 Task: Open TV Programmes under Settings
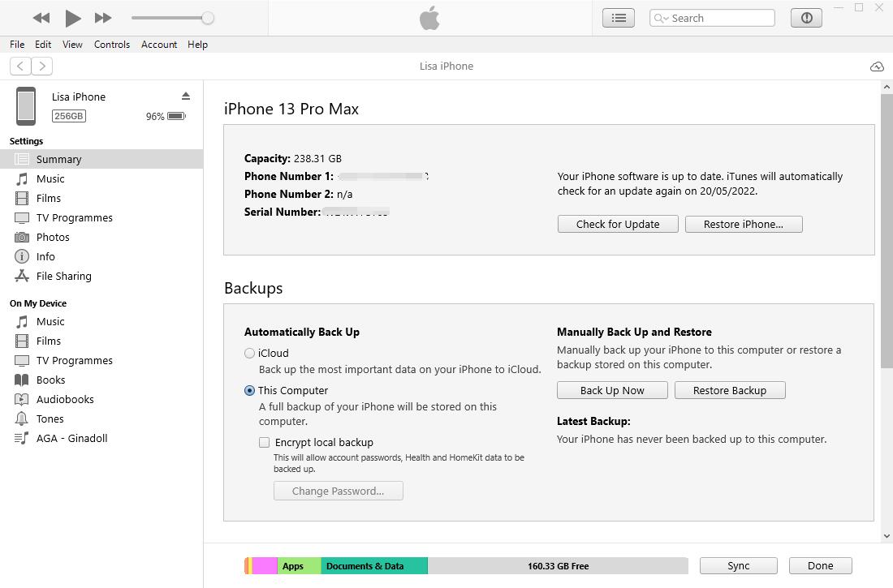(101, 217)
